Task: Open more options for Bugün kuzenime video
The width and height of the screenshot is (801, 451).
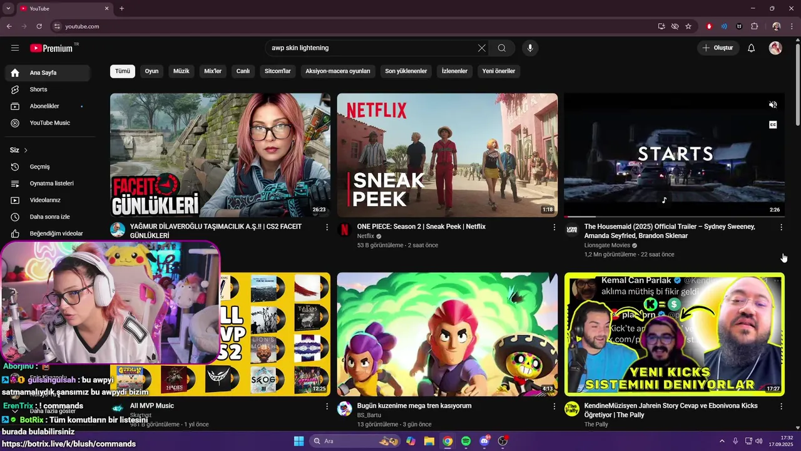Action: coord(554,406)
